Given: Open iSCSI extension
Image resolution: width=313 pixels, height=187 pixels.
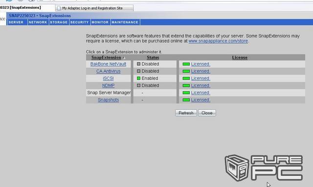Looking at the screenshot, I should coord(108,78).
